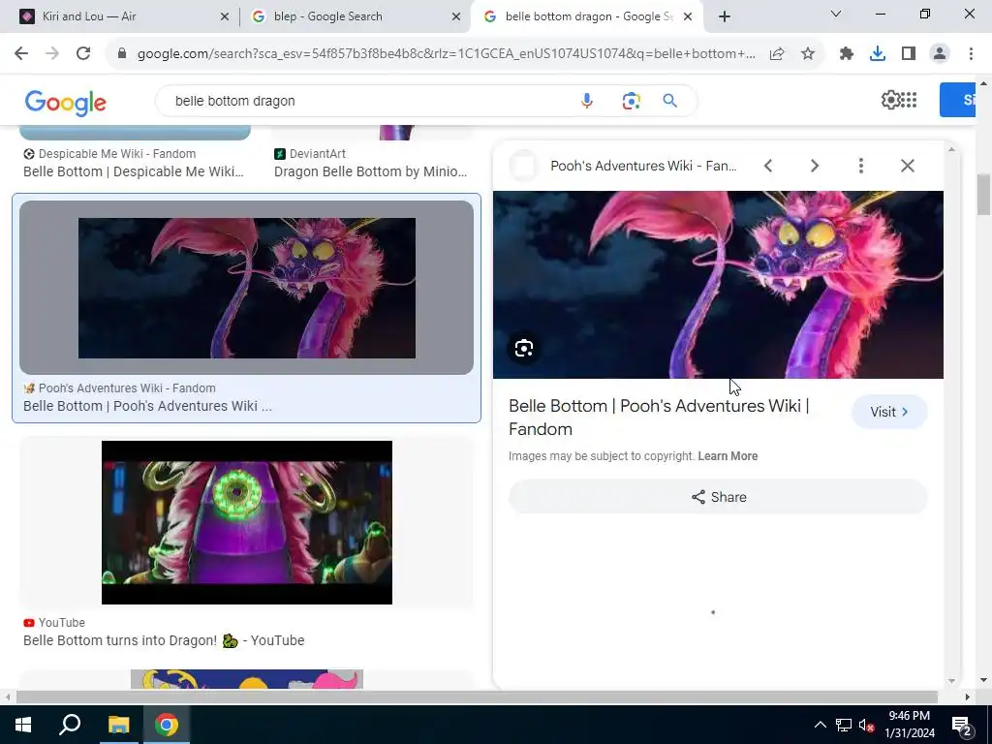Share this page from the address bar
This screenshot has width=992, height=744.
(777, 54)
